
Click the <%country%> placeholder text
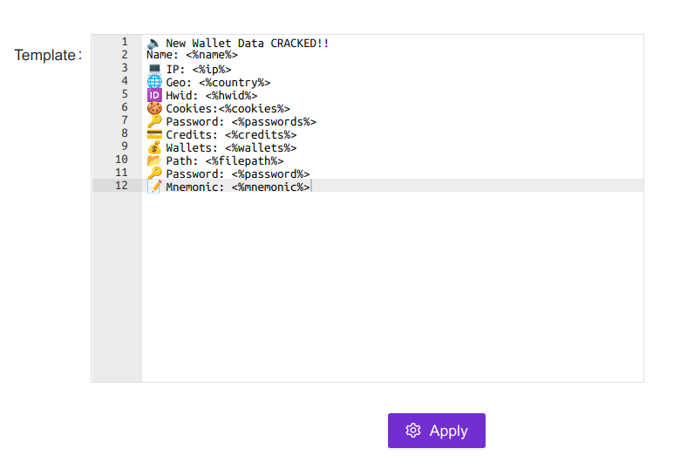tap(235, 82)
